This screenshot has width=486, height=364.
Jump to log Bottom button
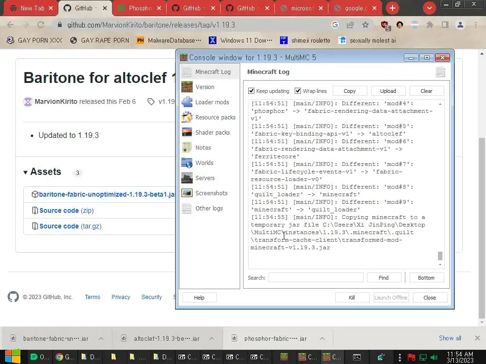427,278
